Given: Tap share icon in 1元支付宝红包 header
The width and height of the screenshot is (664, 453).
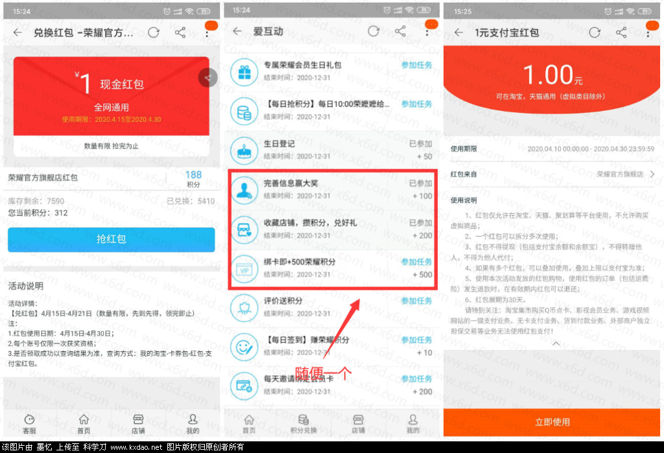Looking at the screenshot, I should pos(621,32).
